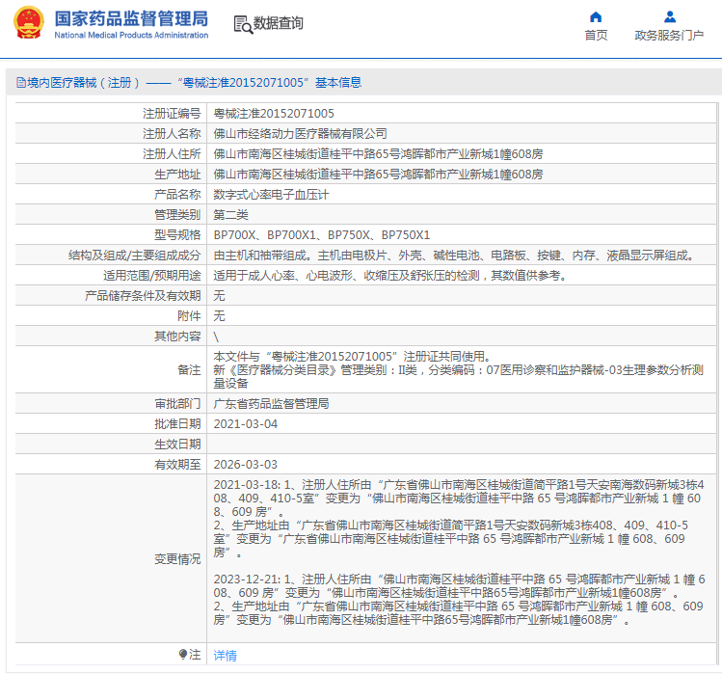Click management category value 第二类
Viewport: 722px width, 674px height.
(230, 215)
